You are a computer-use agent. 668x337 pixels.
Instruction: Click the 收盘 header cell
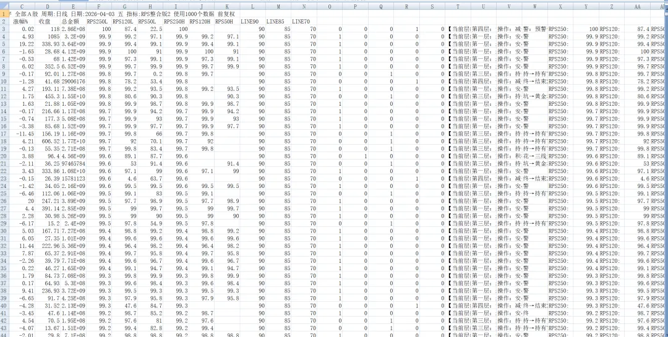click(x=47, y=22)
